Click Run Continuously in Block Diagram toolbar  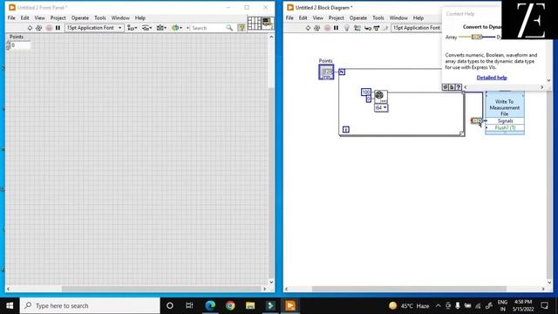pyautogui.click(x=316, y=28)
